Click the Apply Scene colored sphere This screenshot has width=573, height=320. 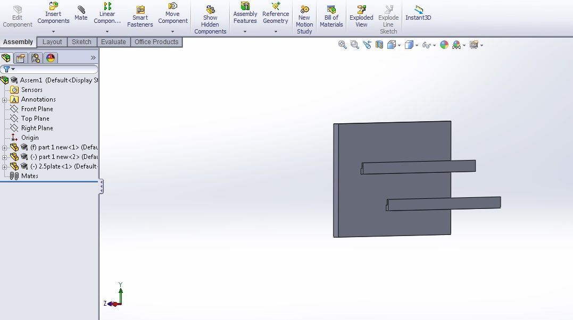(444, 45)
